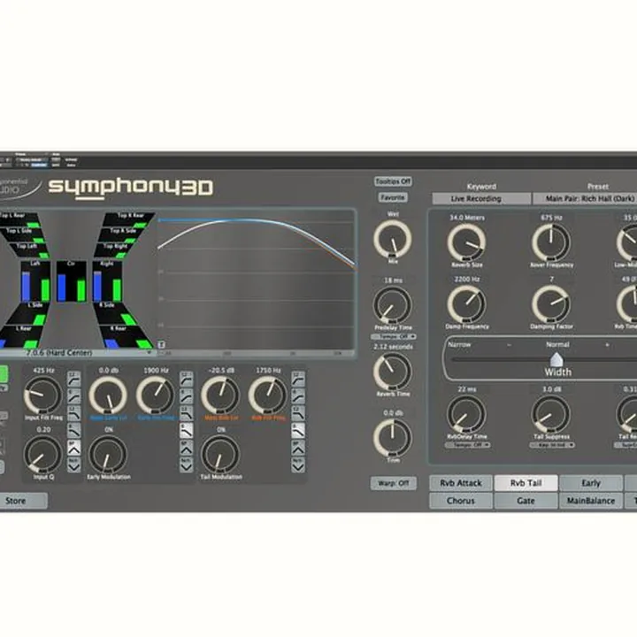637x637 pixels.
Task: Select the 6 dB low-pass input filter type
Action: coord(73,430)
